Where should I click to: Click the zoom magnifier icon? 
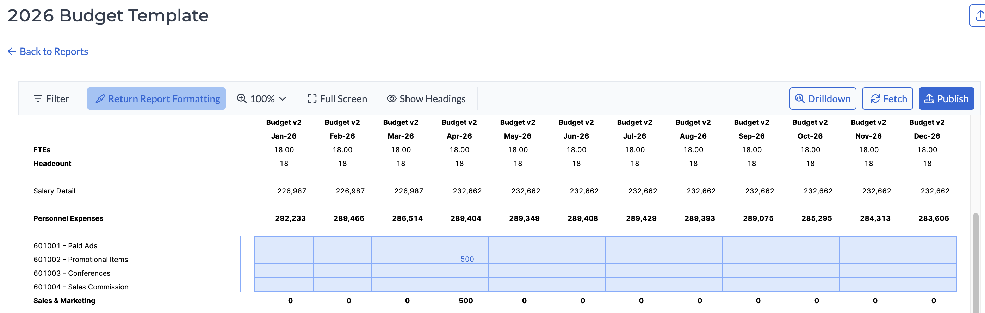[x=242, y=99]
